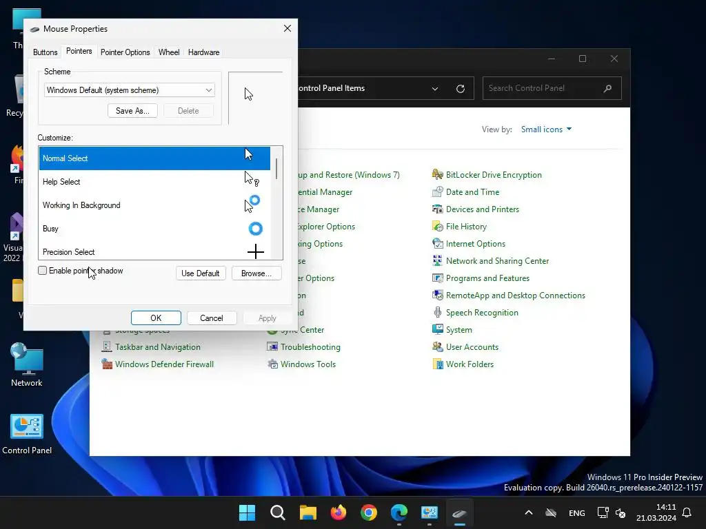Switch to the Buttons tab

[45, 52]
